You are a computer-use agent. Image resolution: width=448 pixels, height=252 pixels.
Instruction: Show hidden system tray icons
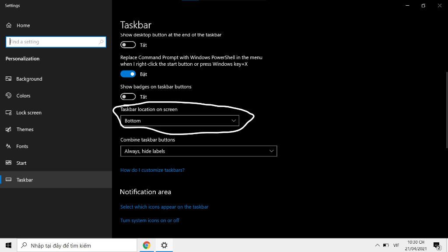378,245
